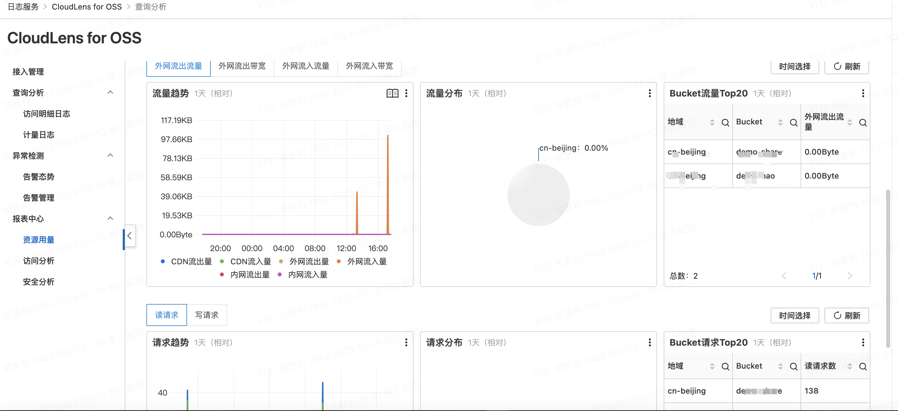
Task: Click the vertical scrollbar on the right
Action: point(887,269)
